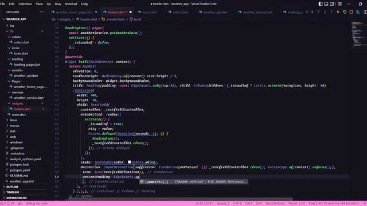367x206 pixels.
Task: Open the Help menu
Action: pyautogui.click(x=84, y=4)
